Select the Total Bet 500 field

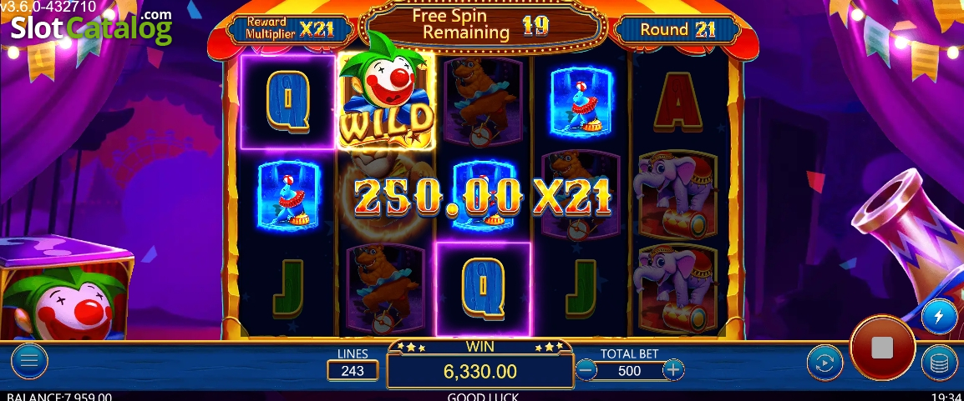point(630,371)
